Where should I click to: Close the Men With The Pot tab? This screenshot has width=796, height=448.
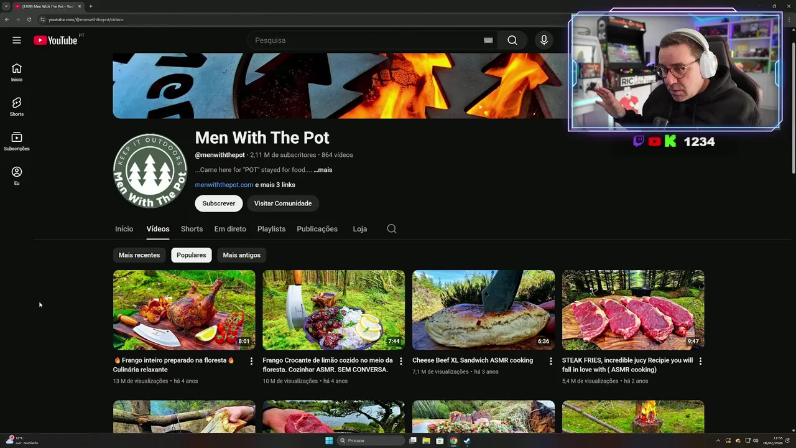(80, 6)
